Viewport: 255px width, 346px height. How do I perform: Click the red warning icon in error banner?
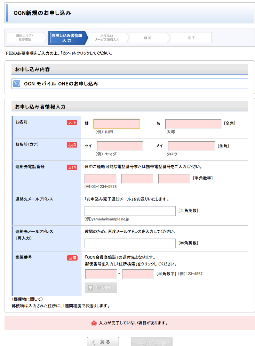[x=94, y=323]
